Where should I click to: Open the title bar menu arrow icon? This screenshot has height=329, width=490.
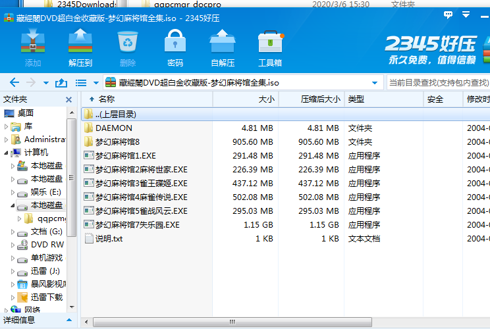[466, 14]
